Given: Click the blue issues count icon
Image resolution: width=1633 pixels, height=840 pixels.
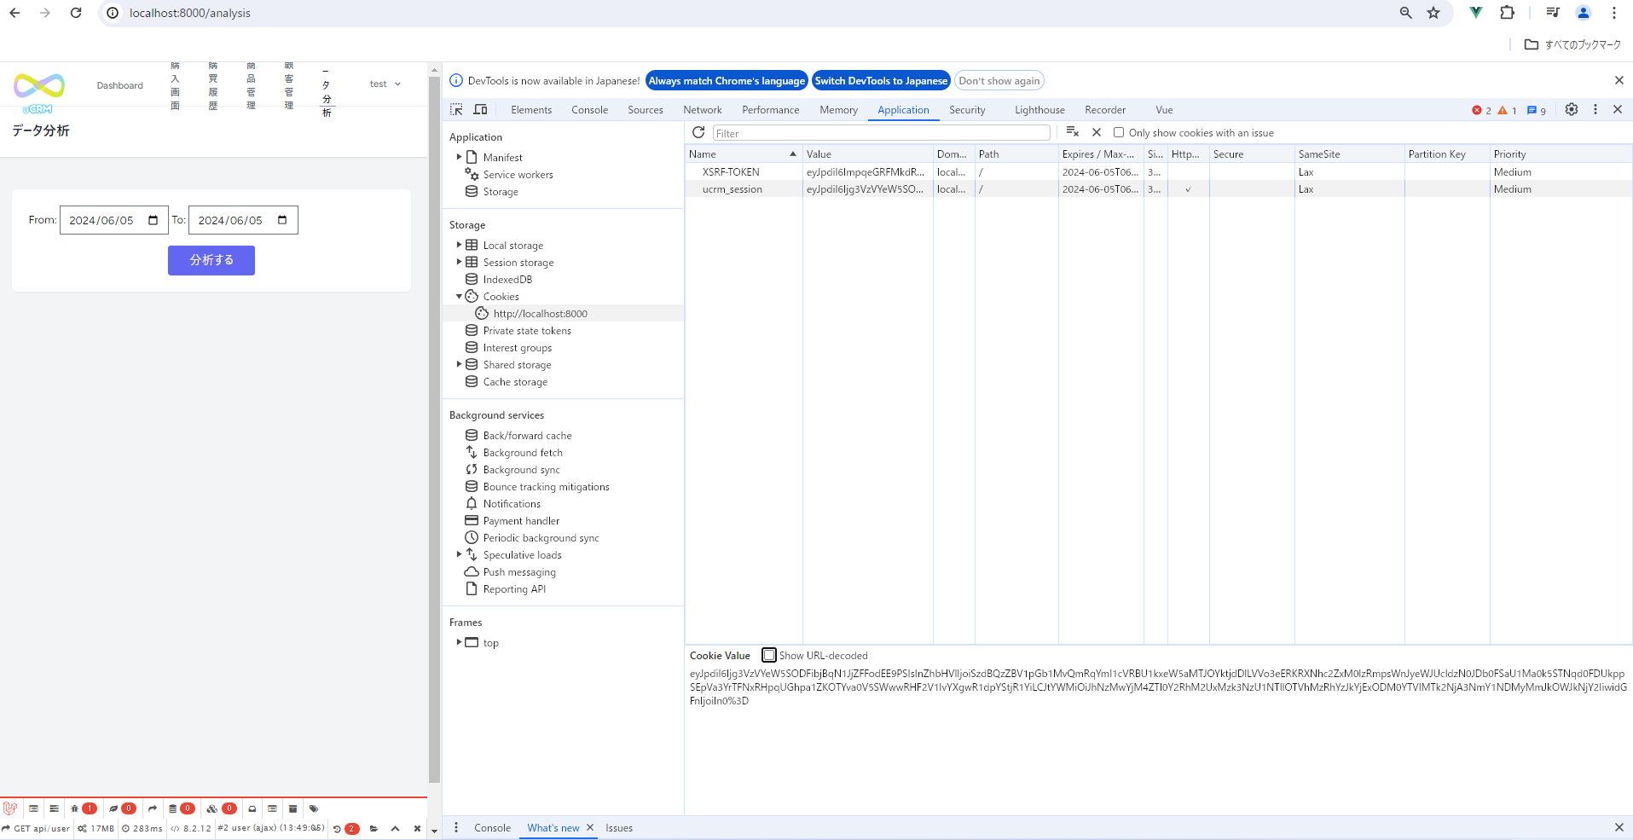Looking at the screenshot, I should (x=1536, y=110).
